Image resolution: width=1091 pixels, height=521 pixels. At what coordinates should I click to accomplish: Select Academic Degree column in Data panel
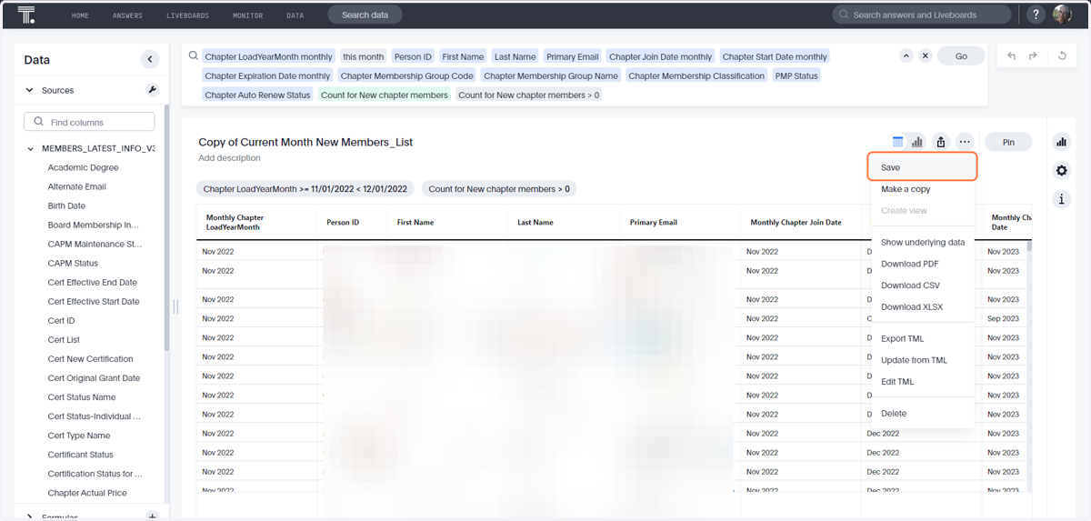click(x=83, y=167)
